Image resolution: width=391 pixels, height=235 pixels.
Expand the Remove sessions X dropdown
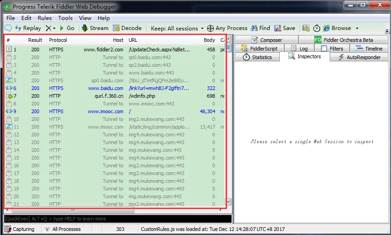[x=54, y=28]
